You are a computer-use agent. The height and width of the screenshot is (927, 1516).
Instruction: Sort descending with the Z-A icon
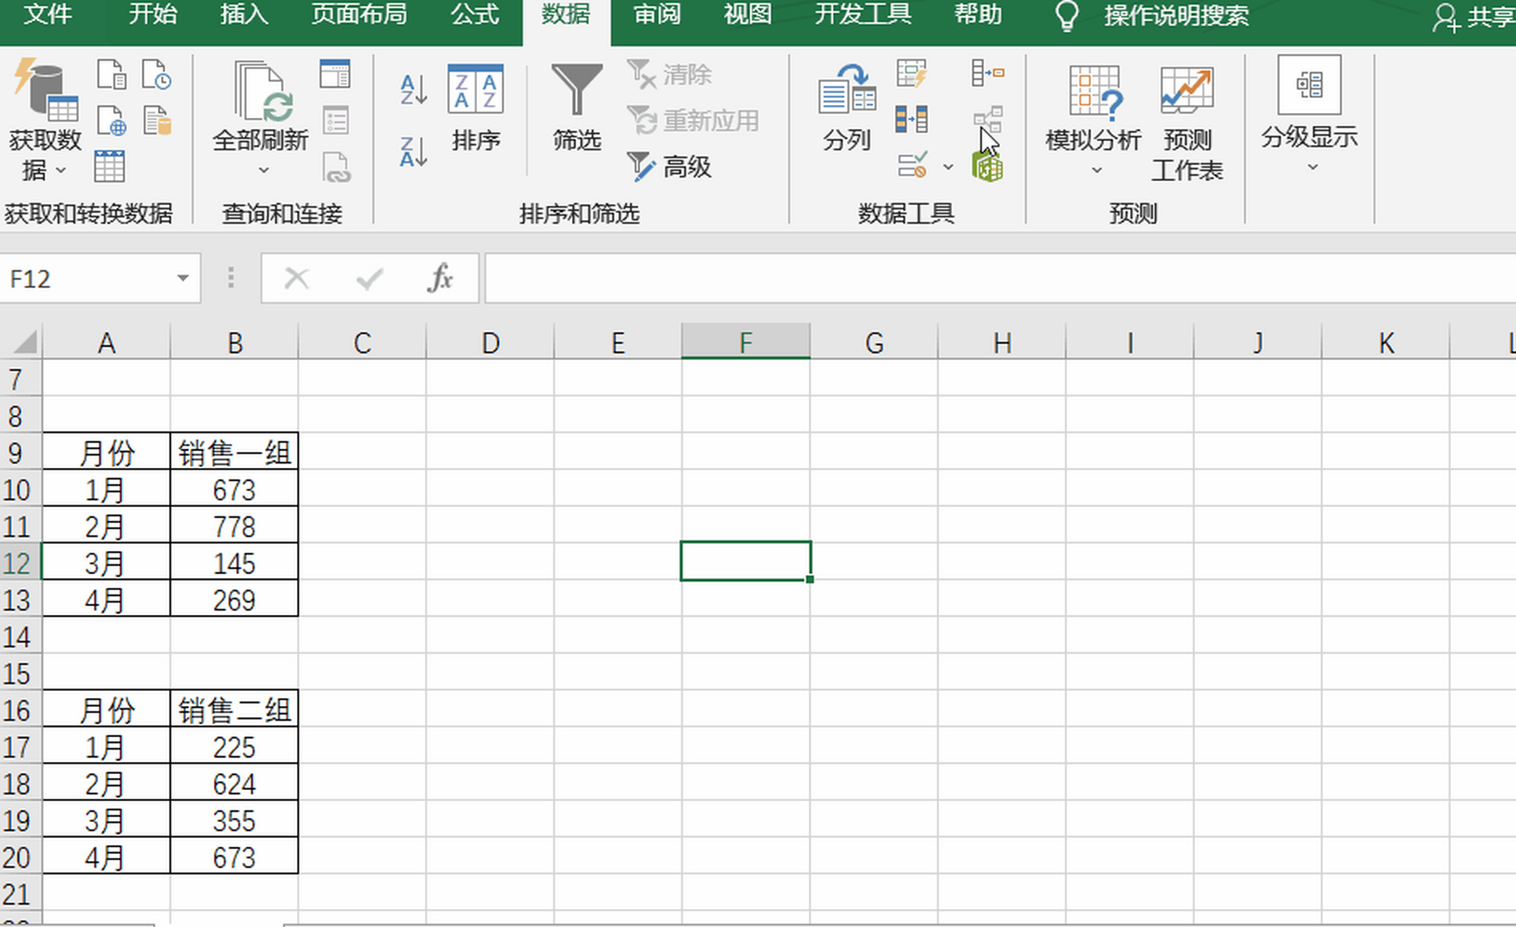[x=414, y=152]
